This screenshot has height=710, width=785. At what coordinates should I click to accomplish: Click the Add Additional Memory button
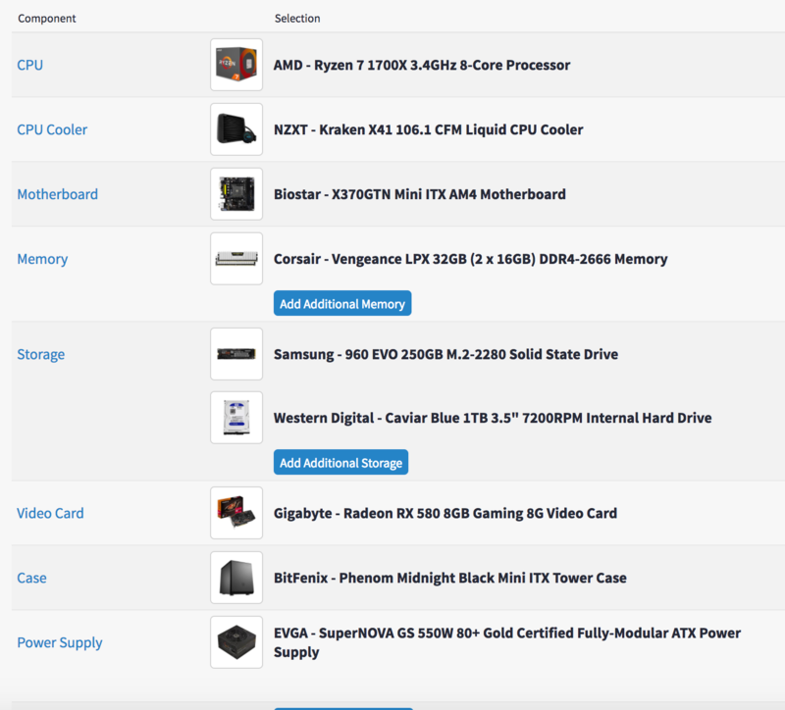(x=342, y=303)
